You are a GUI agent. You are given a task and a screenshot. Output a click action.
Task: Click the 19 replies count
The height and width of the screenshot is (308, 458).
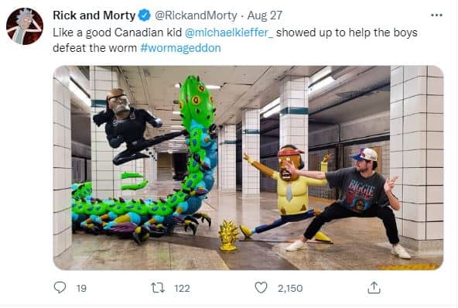click(x=81, y=289)
